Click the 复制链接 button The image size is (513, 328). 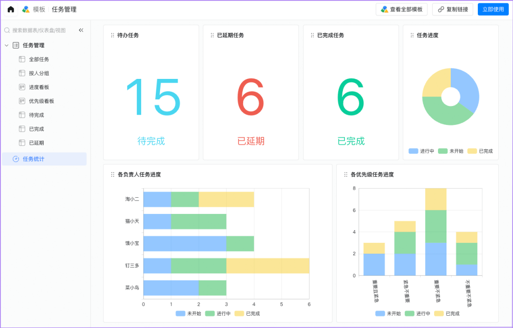click(453, 10)
